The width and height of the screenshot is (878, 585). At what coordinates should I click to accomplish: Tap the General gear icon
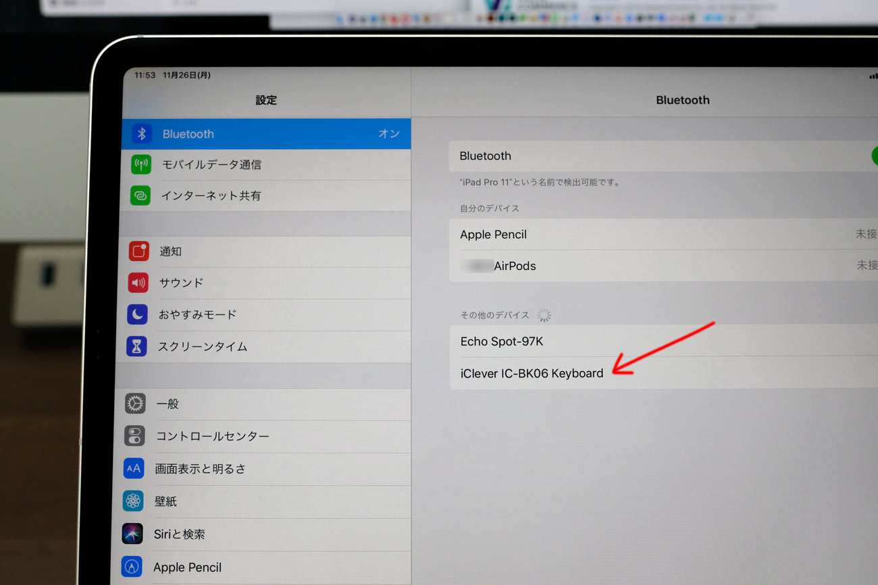135,403
